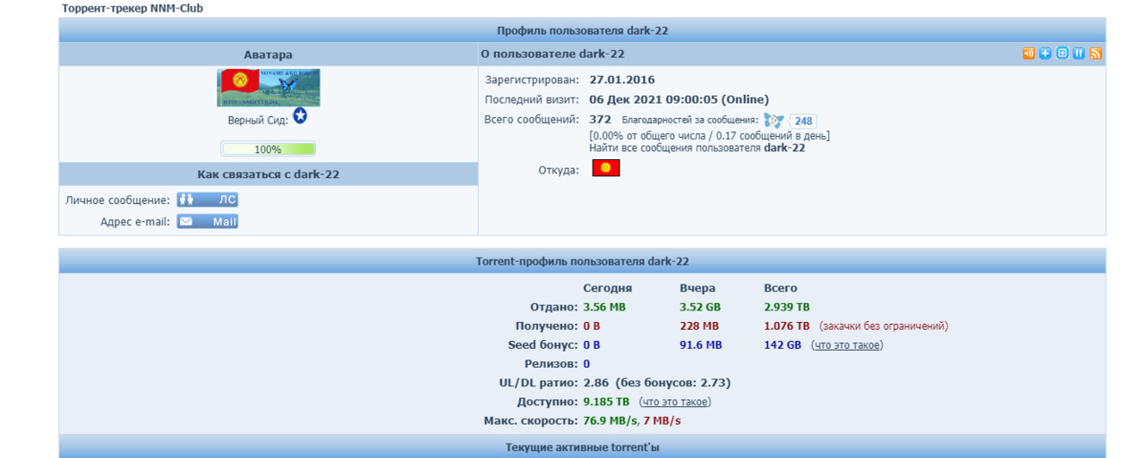The height and width of the screenshot is (458, 1146).
Task: Click yesterday's downloaded value 228 MB
Action: point(699,327)
